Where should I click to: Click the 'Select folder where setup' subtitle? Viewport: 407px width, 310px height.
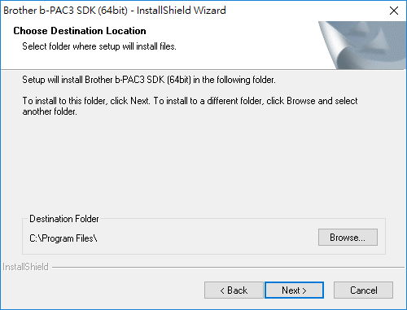[99, 46]
